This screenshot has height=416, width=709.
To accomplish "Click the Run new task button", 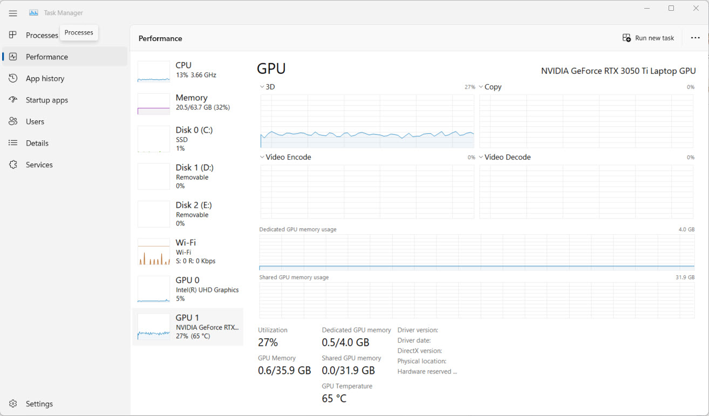I will pos(648,38).
